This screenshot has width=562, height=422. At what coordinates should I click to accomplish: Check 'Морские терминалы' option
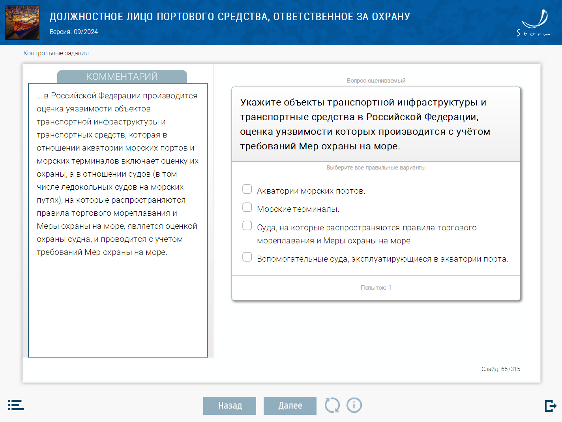(247, 207)
